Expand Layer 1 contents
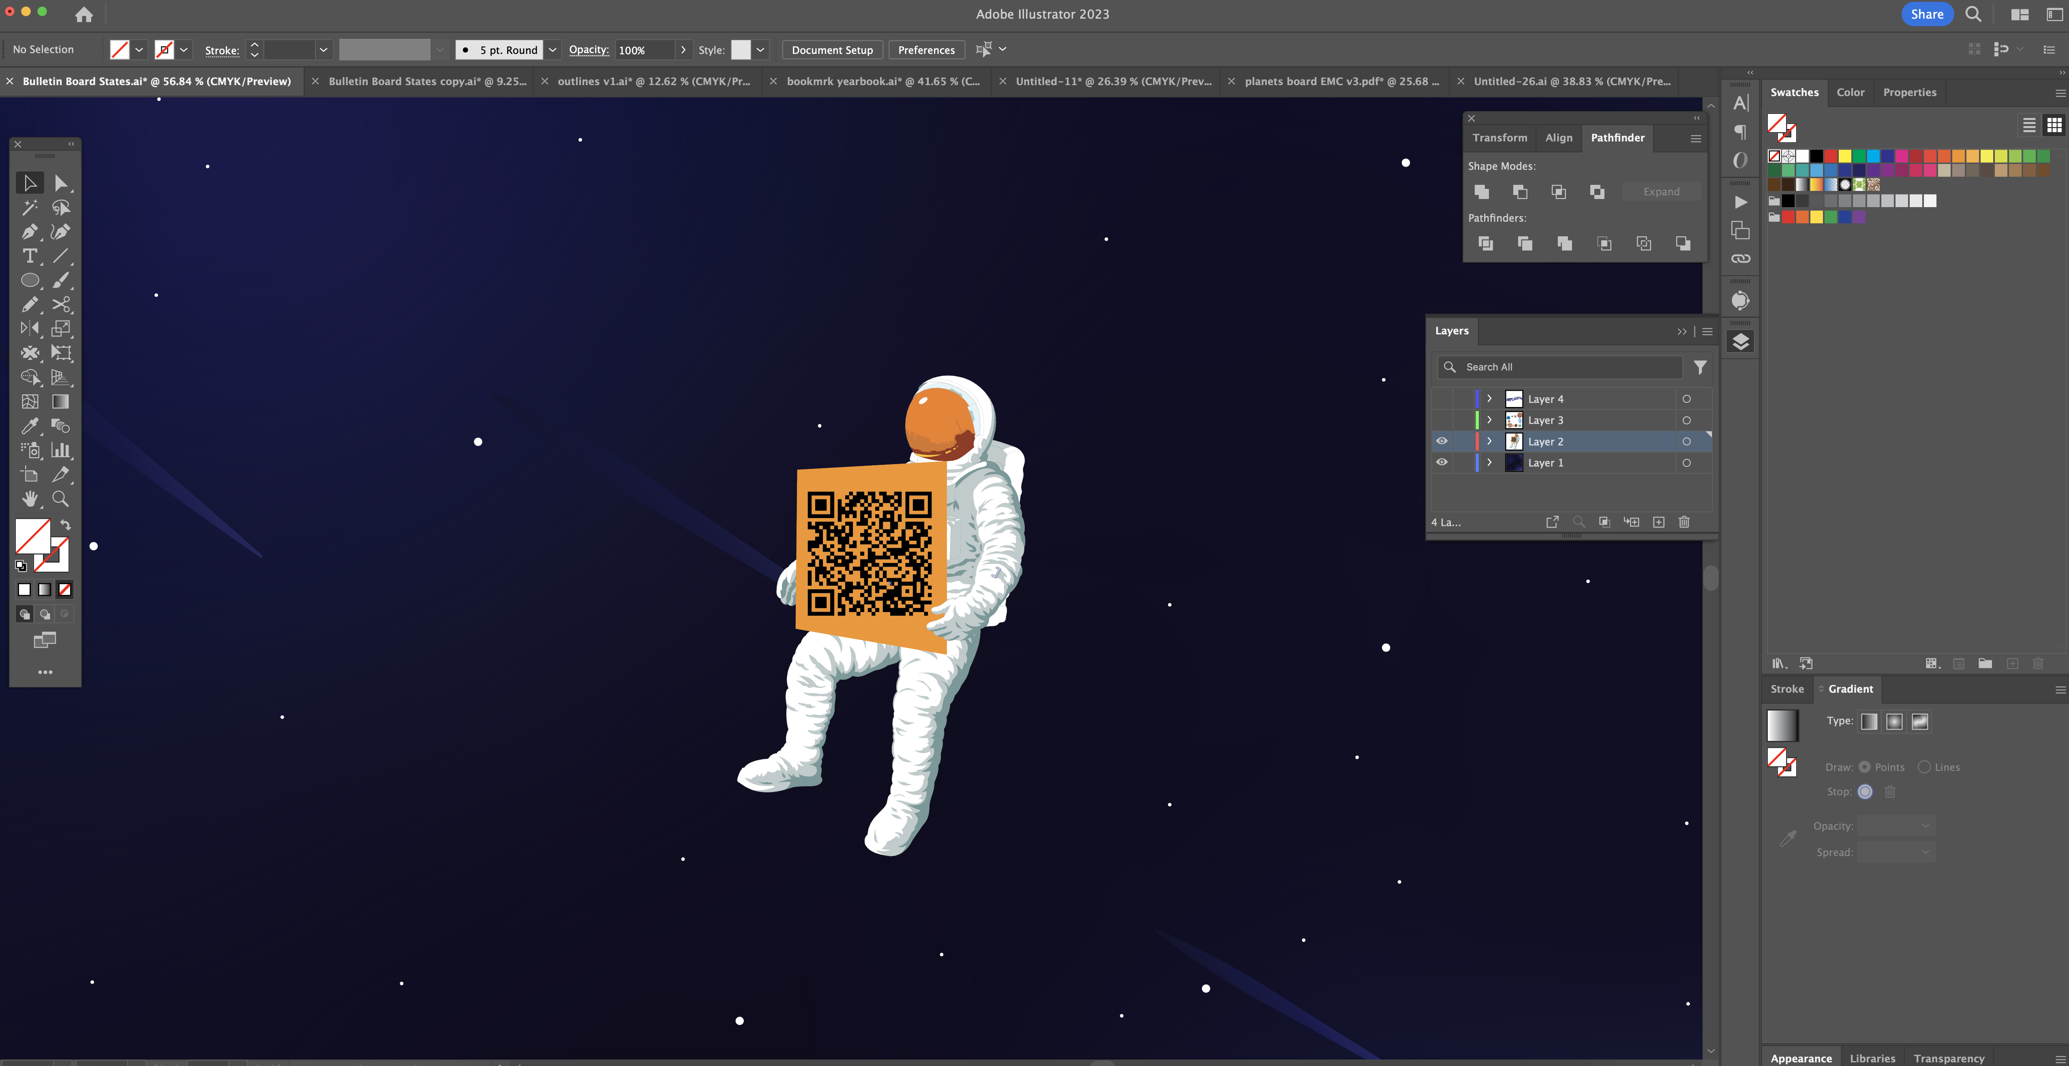The width and height of the screenshot is (2069, 1066). [1489, 463]
